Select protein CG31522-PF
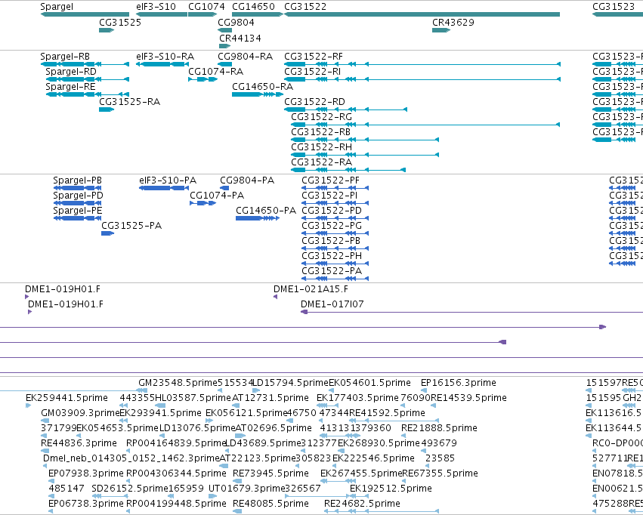This screenshot has width=643, height=515. (335, 188)
